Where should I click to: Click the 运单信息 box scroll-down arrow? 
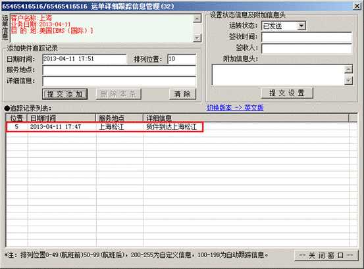tap(197, 37)
